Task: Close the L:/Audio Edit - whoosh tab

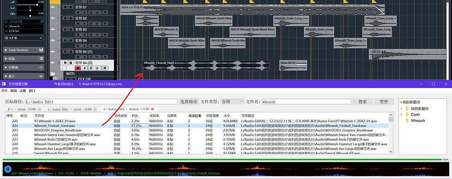Action: click(153, 109)
